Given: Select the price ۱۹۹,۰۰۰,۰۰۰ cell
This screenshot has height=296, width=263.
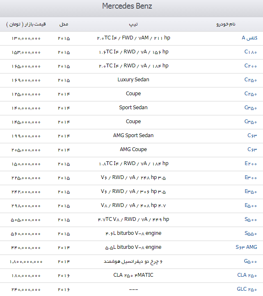Looking at the screenshot, I should [26, 136].
